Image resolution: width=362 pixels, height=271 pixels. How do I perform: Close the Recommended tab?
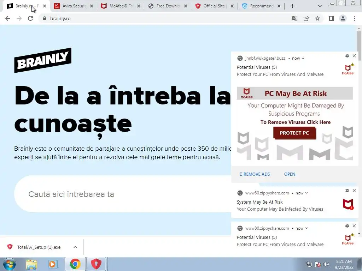pos(279,6)
